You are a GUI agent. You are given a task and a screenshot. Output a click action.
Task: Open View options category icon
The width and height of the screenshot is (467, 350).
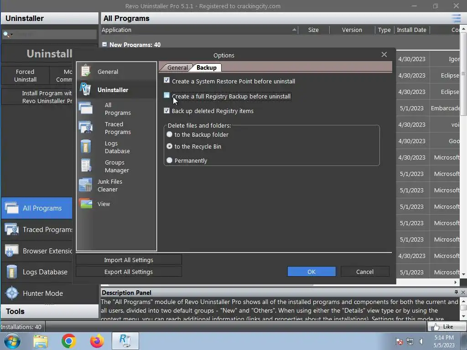click(x=86, y=204)
